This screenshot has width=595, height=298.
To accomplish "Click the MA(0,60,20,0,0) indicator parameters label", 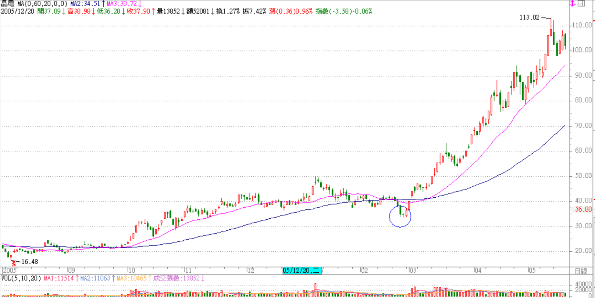I will 42,4.
